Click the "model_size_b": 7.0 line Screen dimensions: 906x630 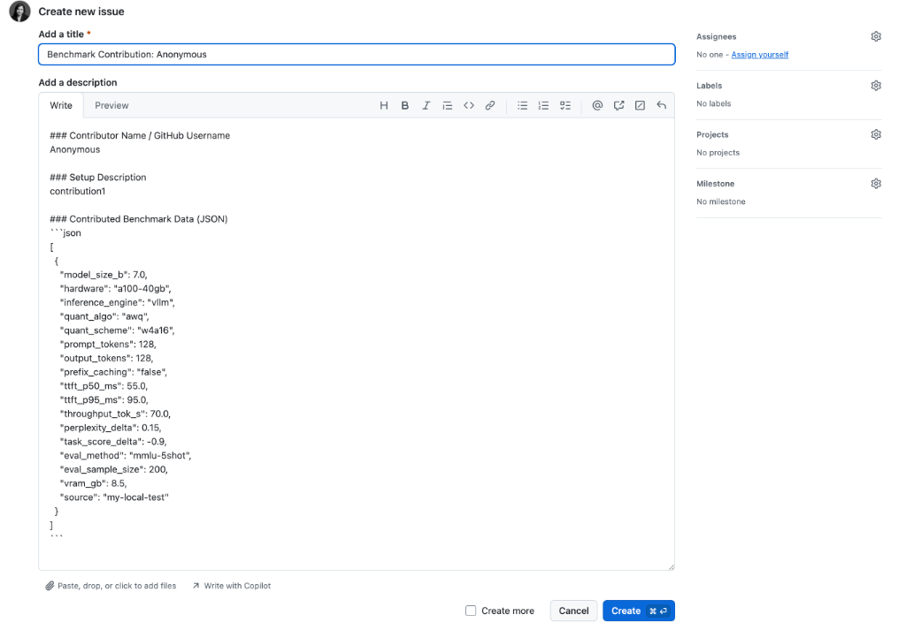pos(104,275)
